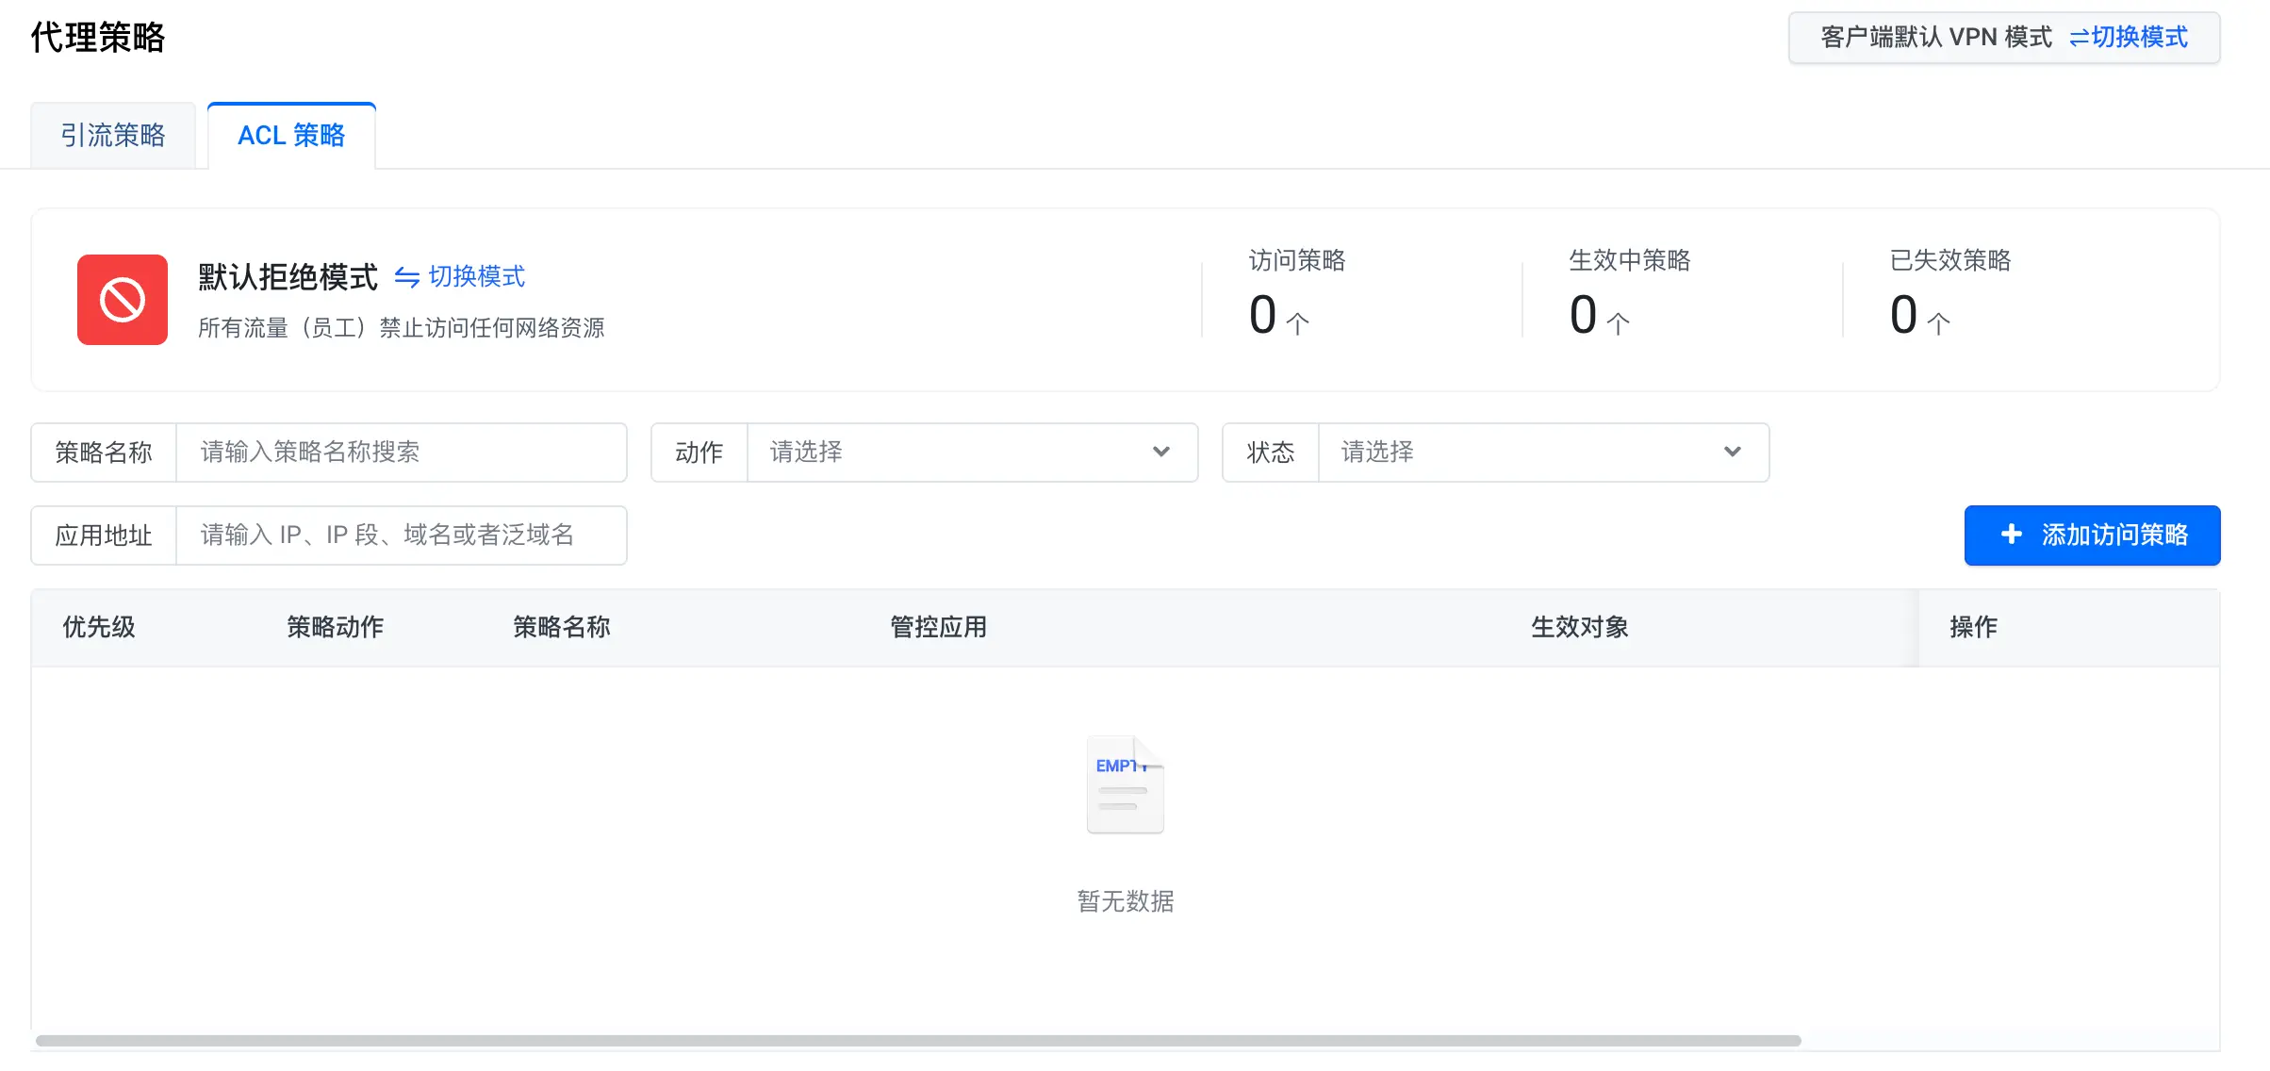The height and width of the screenshot is (1071, 2270).
Task: Click the 暂无数据 empty message
Action: click(1126, 901)
